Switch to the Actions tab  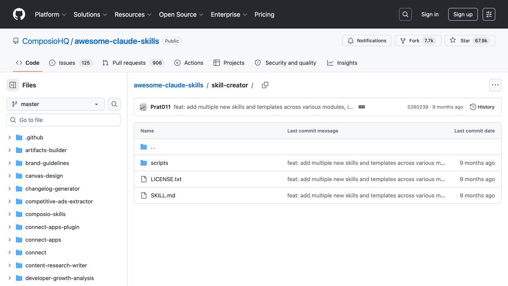(189, 63)
